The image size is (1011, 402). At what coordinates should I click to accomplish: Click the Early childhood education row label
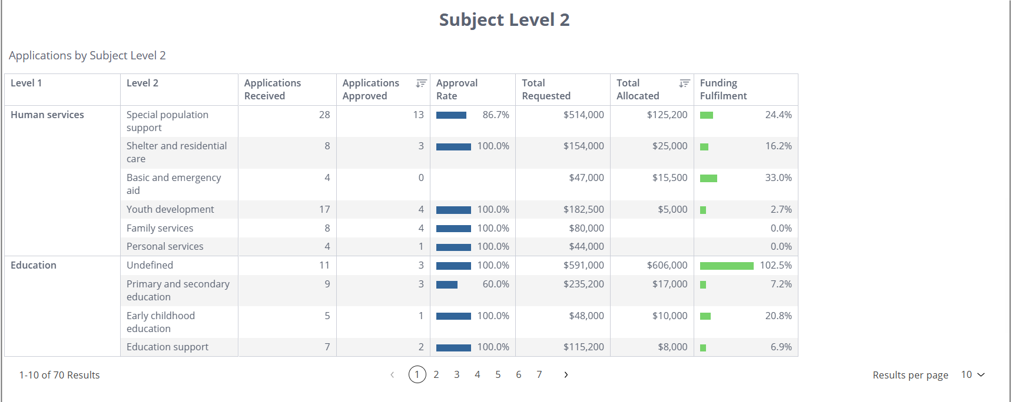point(160,322)
